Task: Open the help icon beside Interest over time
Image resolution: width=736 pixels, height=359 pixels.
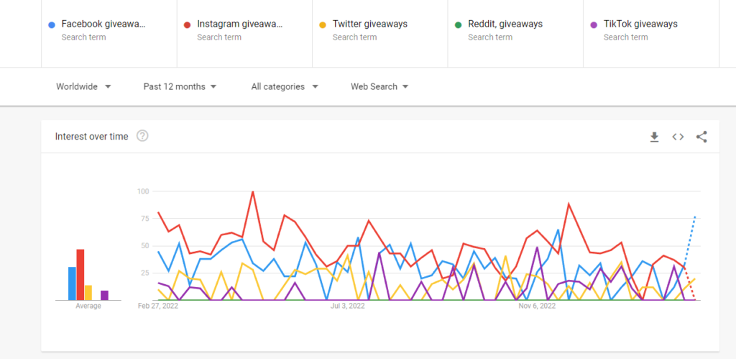Action: click(x=142, y=136)
